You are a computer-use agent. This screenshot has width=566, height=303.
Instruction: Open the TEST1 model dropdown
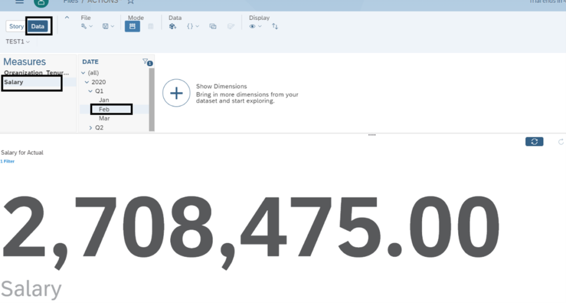18,41
